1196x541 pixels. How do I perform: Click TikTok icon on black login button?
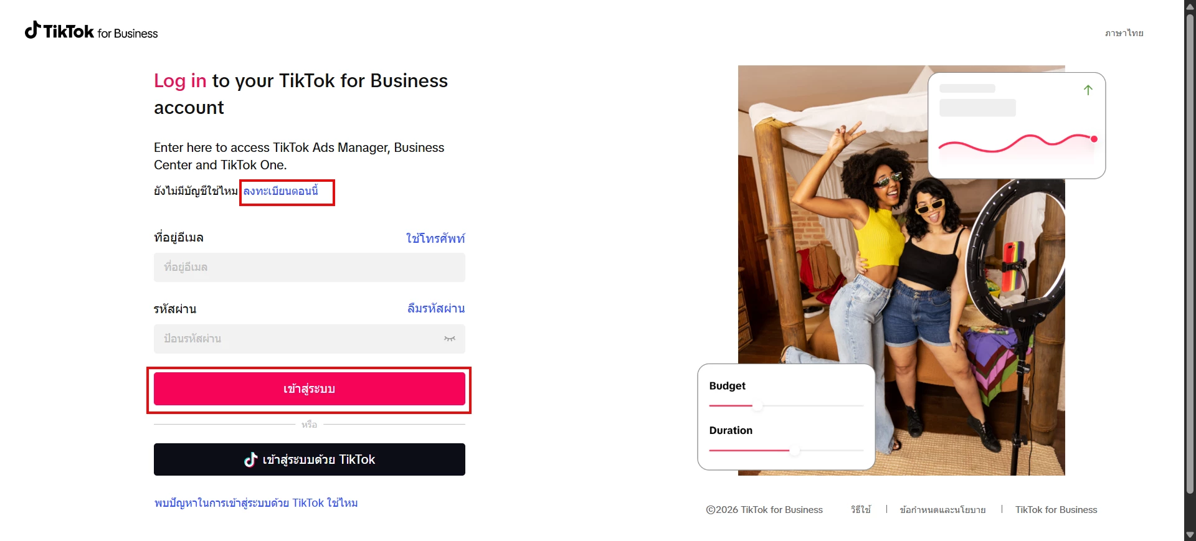pyautogui.click(x=250, y=459)
